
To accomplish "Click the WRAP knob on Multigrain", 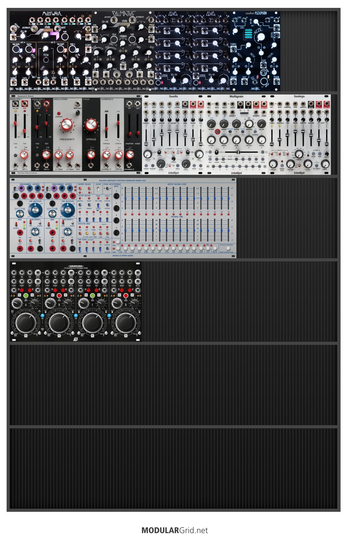I will (x=224, y=123).
